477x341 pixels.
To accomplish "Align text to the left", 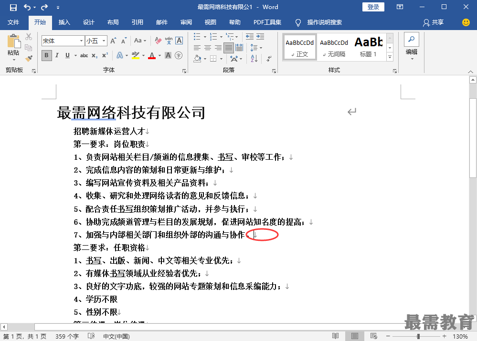I will [197, 48].
